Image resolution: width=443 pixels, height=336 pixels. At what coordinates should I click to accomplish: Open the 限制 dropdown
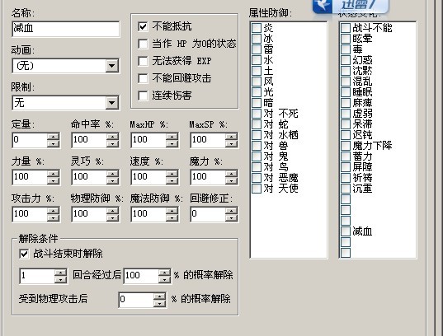112,103
